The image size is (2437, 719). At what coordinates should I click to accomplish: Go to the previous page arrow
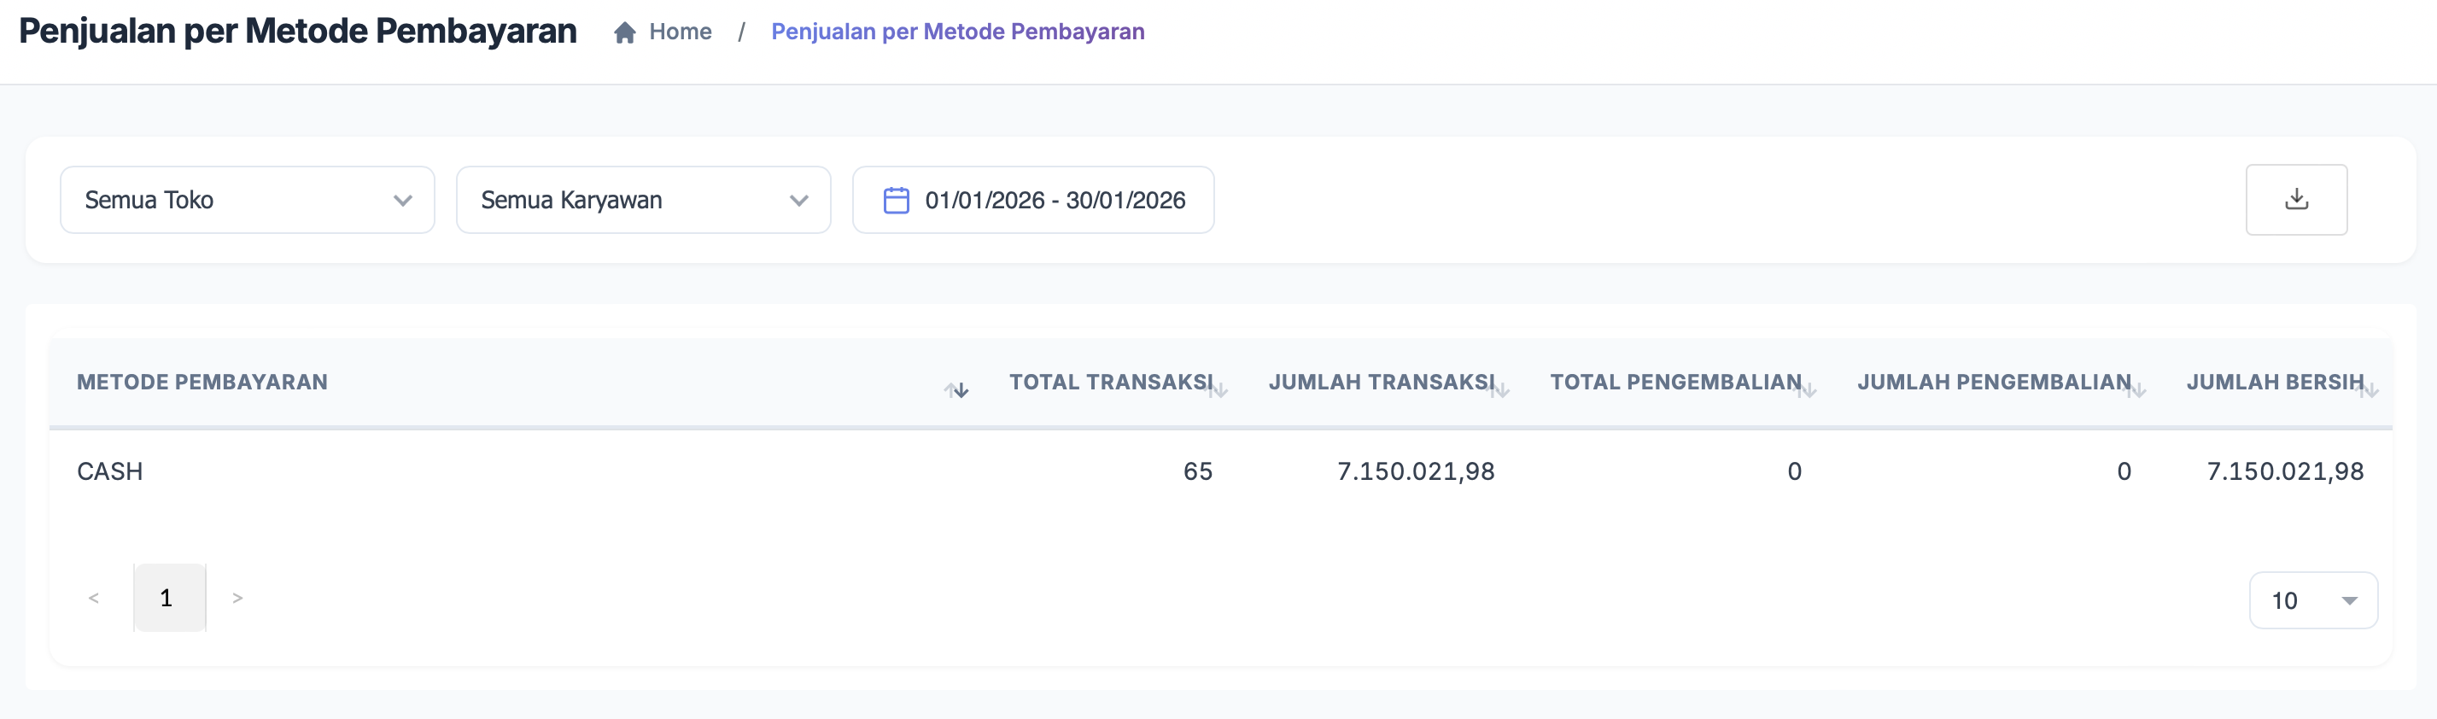point(94,598)
